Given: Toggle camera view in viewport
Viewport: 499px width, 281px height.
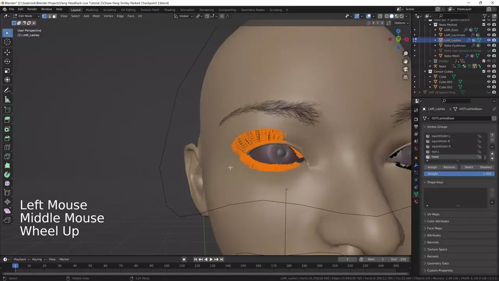Looking at the screenshot, I should pos(405,69).
